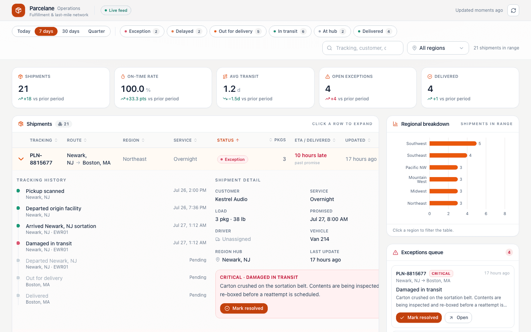Screen dimensions: 531x332
Task: Click the Avg transit route icon
Action: 225,76
